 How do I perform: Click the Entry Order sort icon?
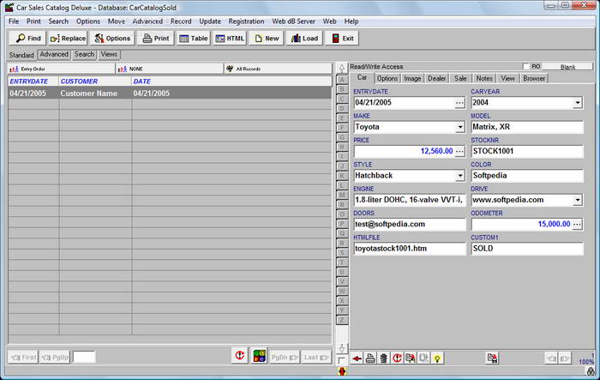[x=15, y=69]
